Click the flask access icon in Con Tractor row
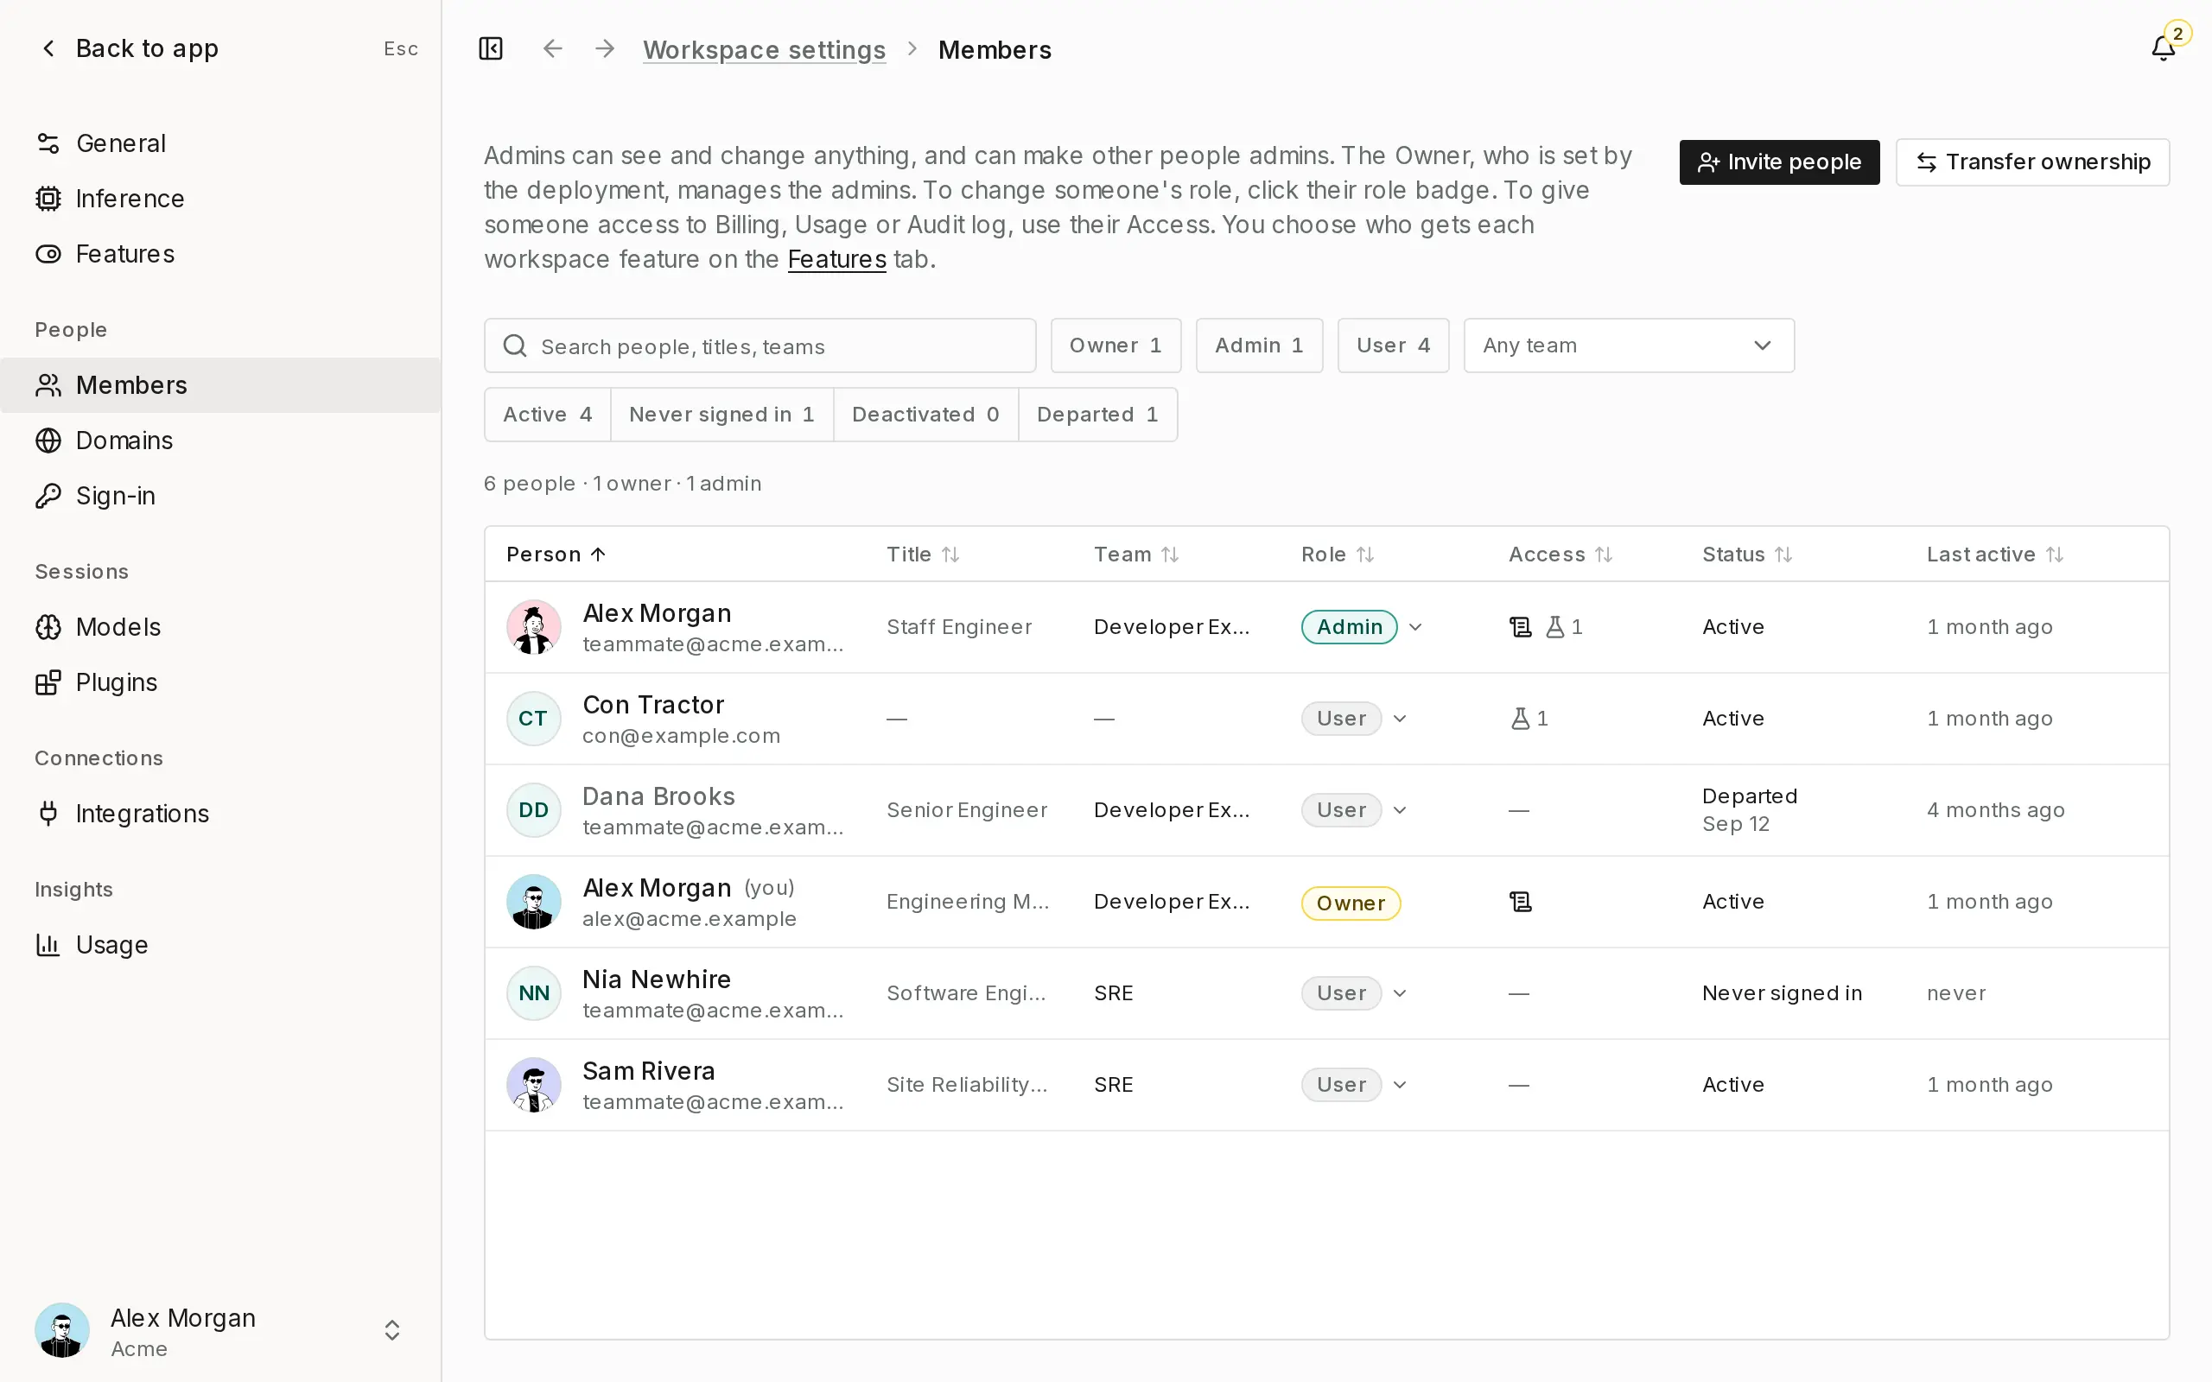The width and height of the screenshot is (2212, 1382). [1520, 719]
